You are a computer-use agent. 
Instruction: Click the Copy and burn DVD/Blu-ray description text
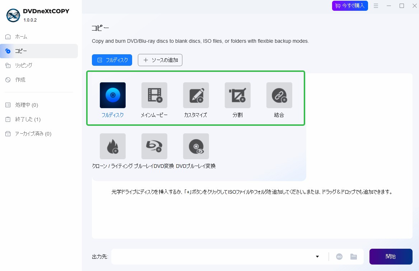[200, 41]
